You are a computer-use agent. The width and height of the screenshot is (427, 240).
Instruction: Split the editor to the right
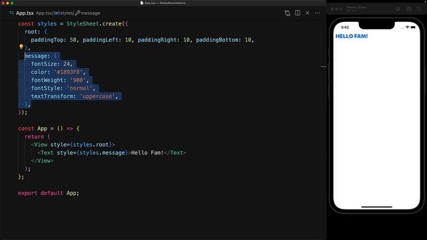click(x=298, y=13)
